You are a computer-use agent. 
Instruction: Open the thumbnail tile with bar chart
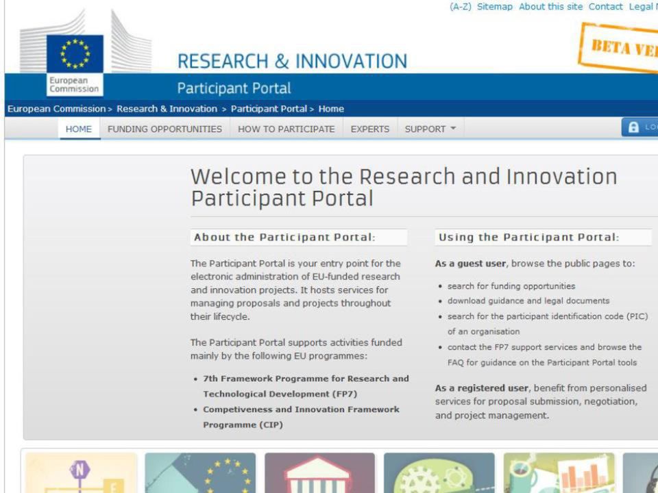(559, 472)
